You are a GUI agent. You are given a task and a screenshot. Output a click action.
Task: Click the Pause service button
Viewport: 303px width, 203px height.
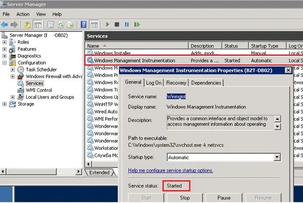point(224,198)
